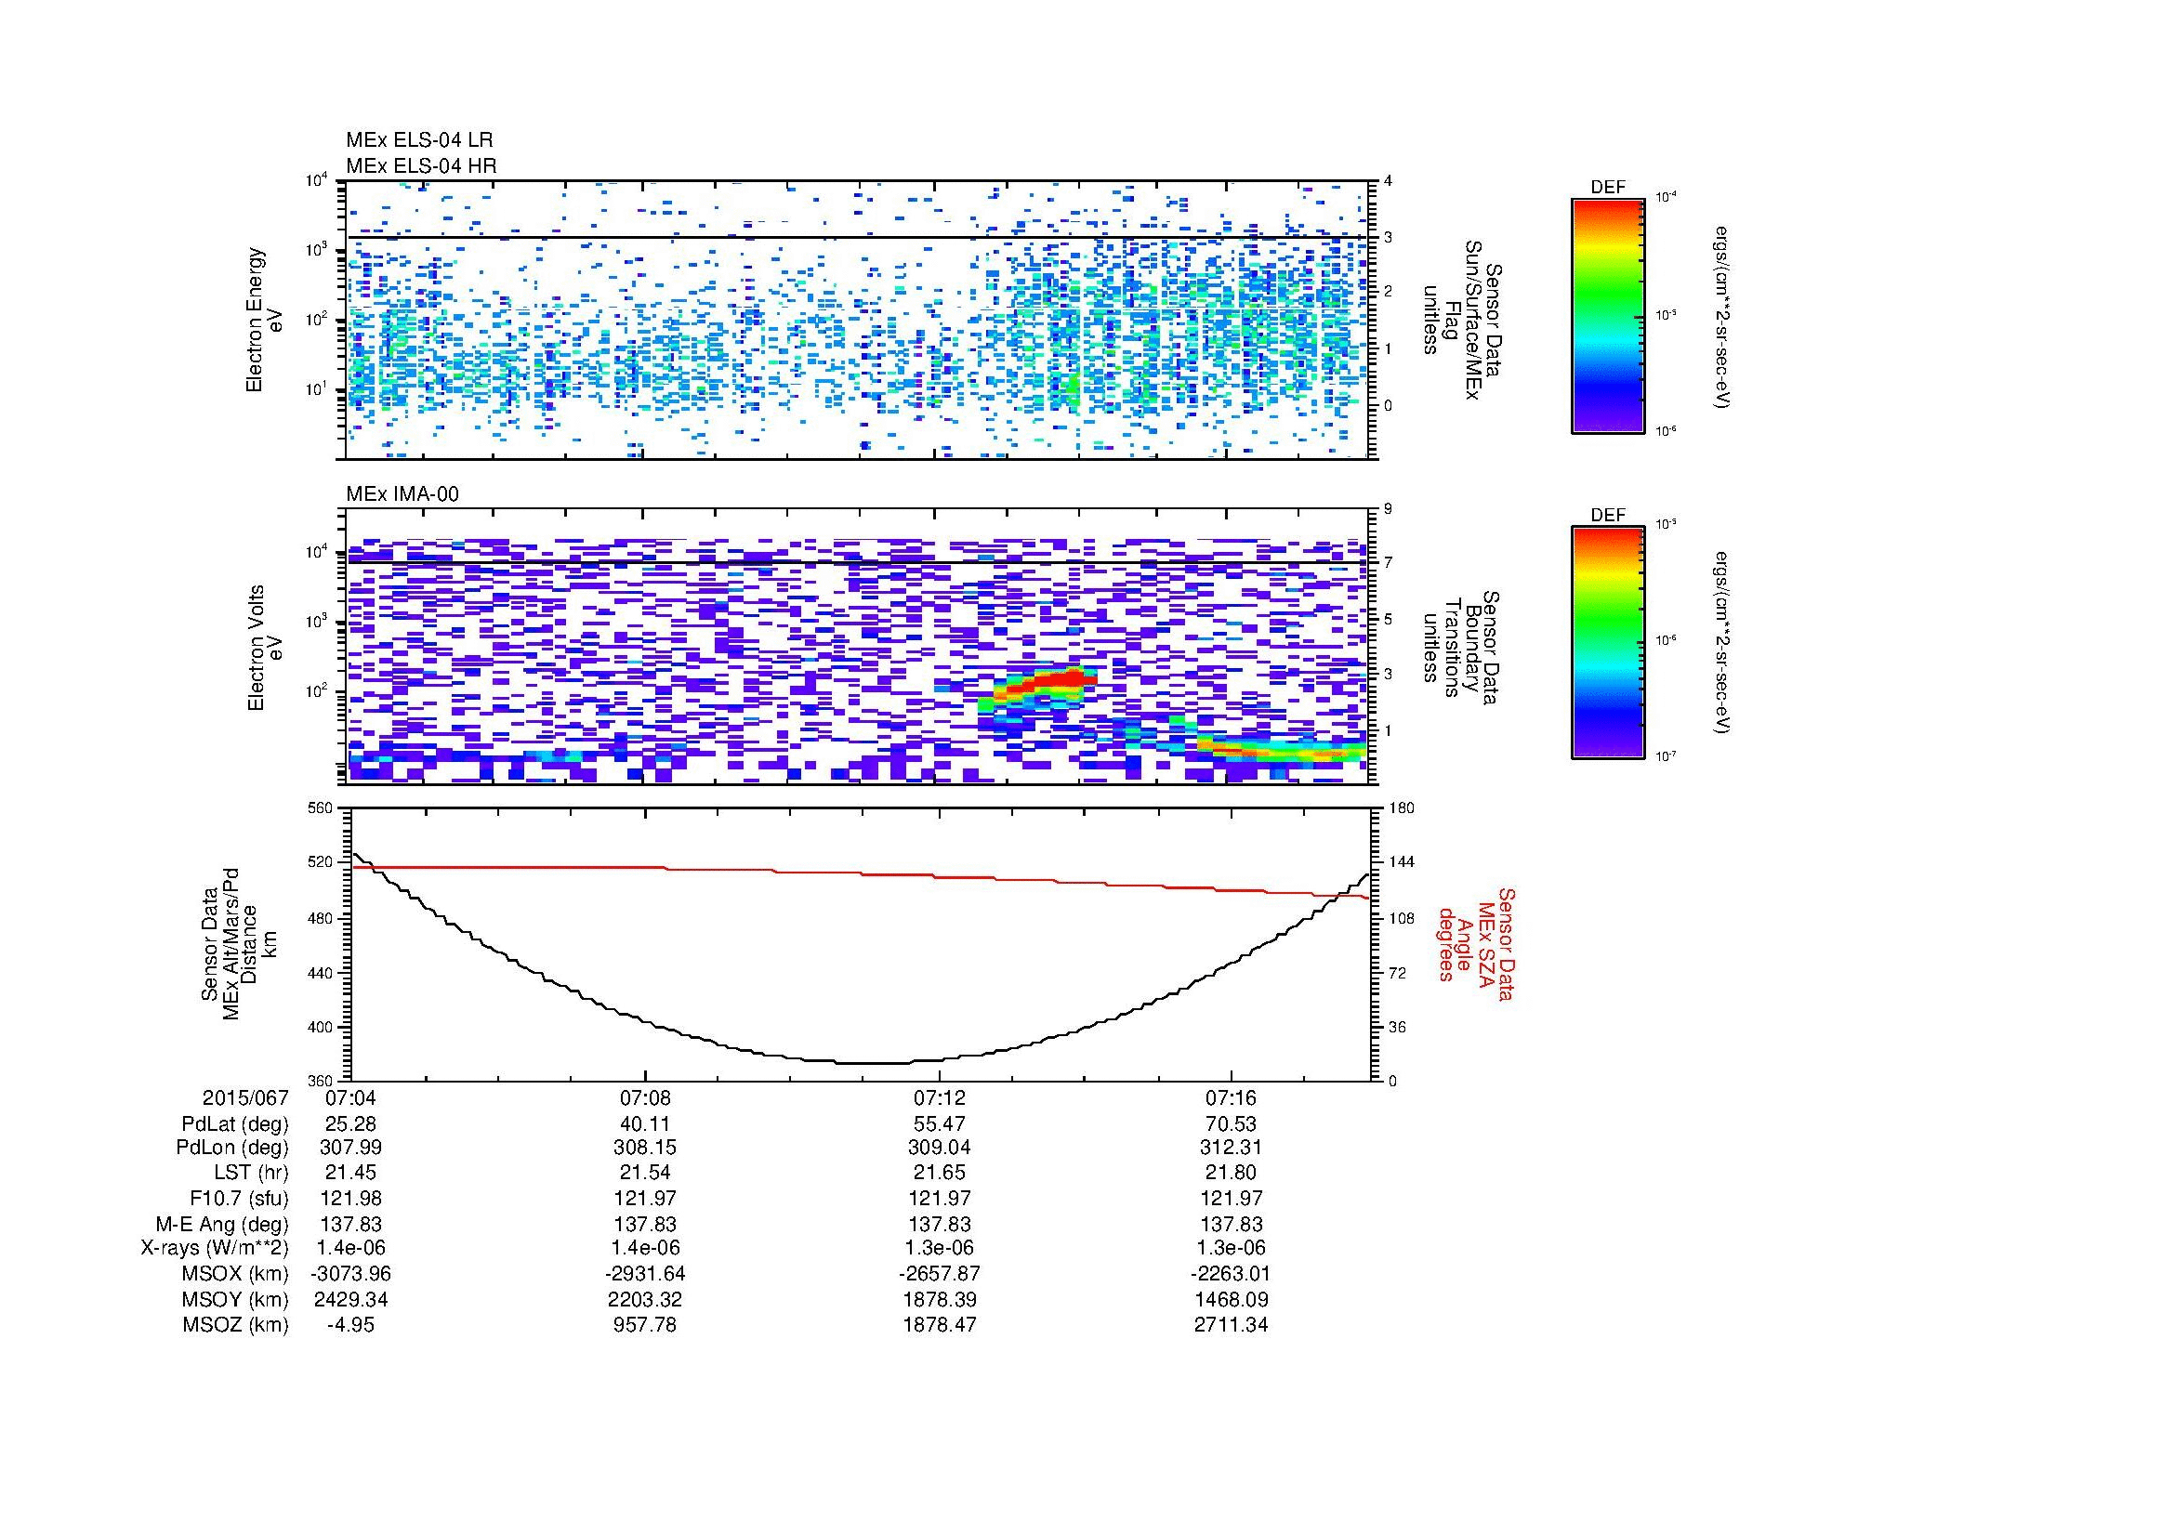Click the MSOY value '2203.32'
Image resolution: width=2174 pixels, height=1536 pixels.
point(644,1299)
